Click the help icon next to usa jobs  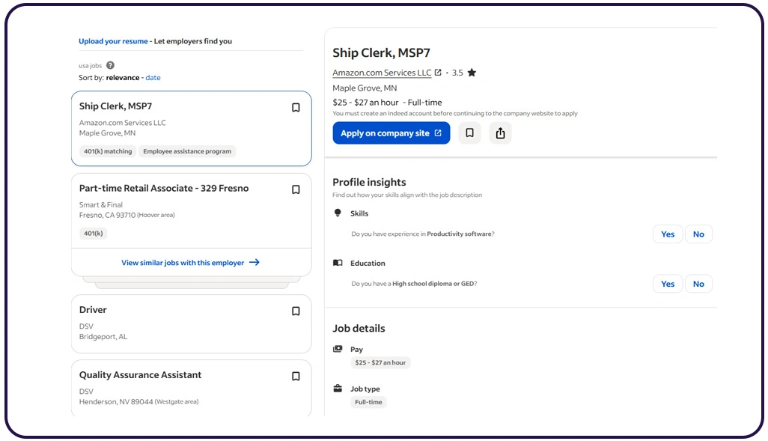coord(111,66)
